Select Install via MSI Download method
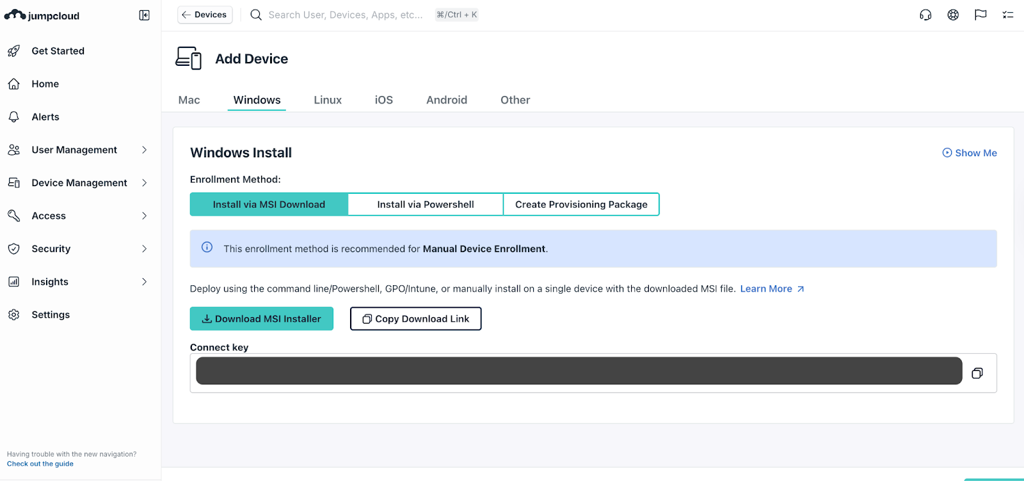 tap(269, 205)
